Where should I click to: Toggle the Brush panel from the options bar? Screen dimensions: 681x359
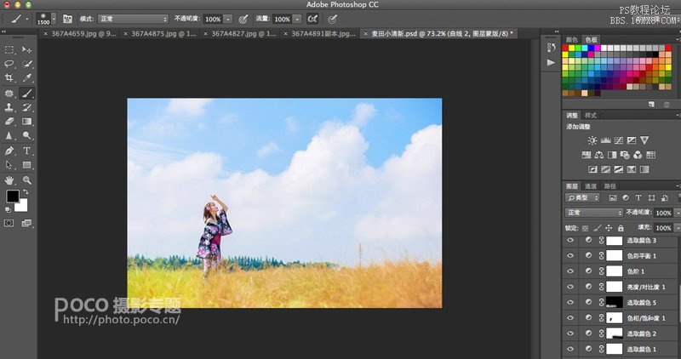click(67, 19)
